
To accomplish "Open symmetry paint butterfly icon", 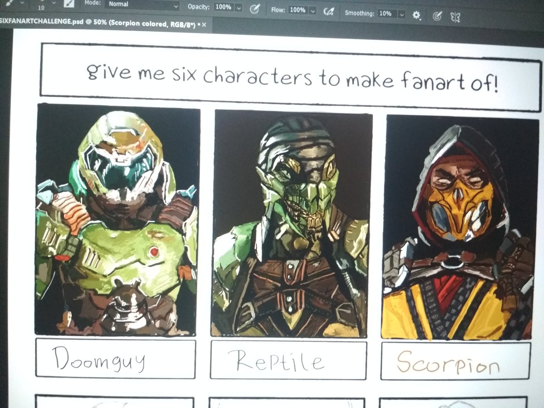I will tap(455, 18).
